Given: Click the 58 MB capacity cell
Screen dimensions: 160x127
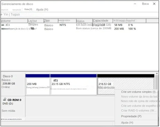Looking at the screenshot, I should click(118, 25).
